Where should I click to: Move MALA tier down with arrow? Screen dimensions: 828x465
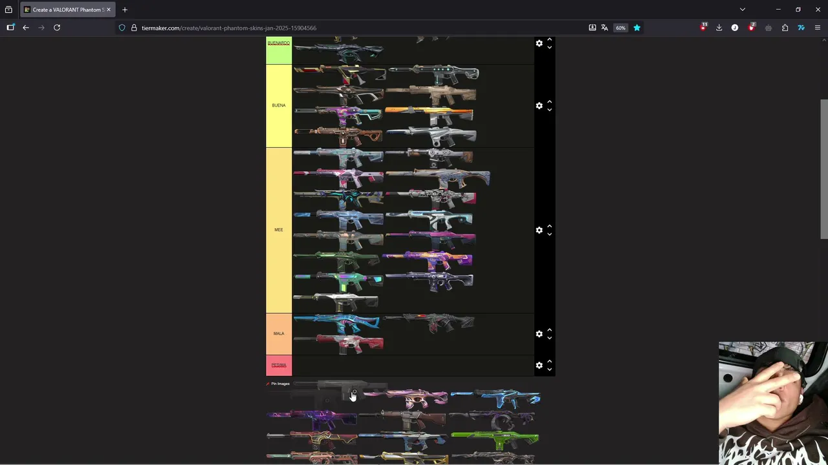coord(549,338)
